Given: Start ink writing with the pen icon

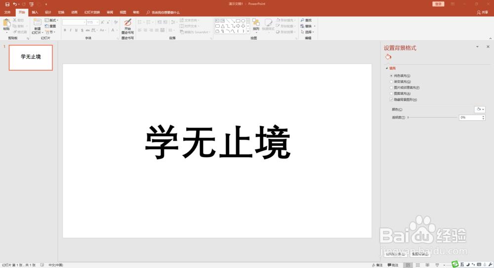Looking at the screenshot, I should 127,23.
